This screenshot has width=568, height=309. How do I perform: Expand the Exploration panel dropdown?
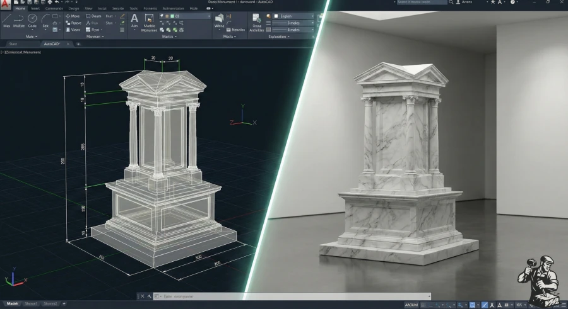[279, 37]
